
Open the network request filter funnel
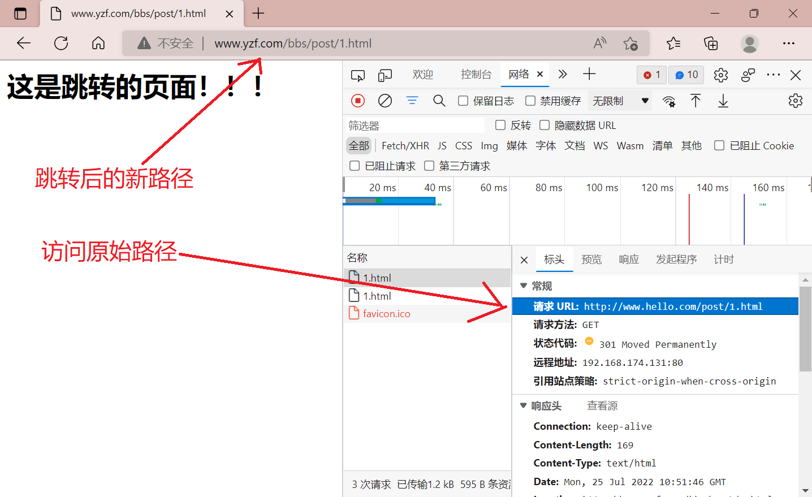pyautogui.click(x=412, y=100)
